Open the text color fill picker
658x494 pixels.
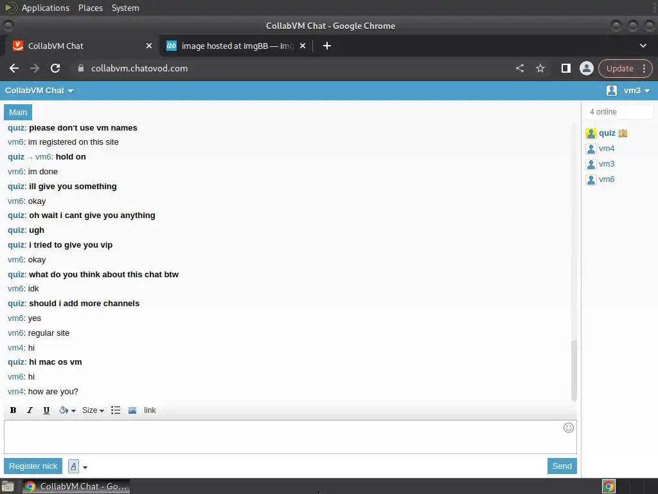click(67, 410)
